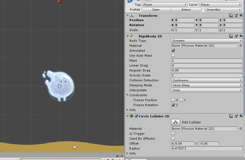Expand the Rigidbody 2D Info section
The image size is (245, 160).
click(127, 110)
